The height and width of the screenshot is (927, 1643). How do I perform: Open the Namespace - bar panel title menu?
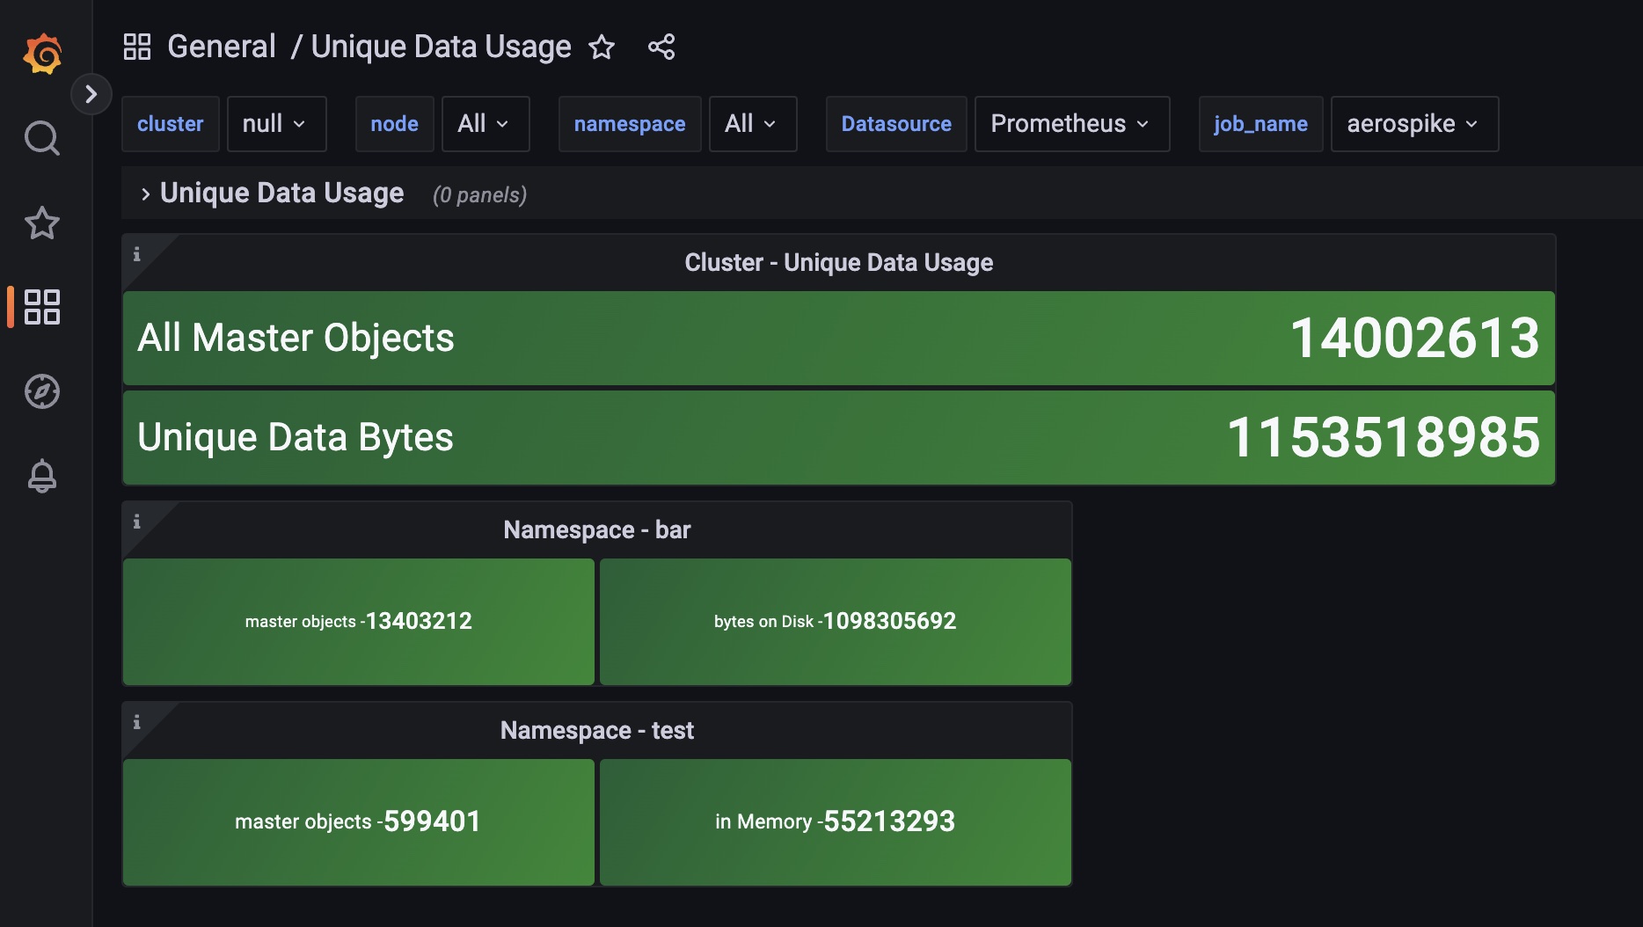coord(596,529)
